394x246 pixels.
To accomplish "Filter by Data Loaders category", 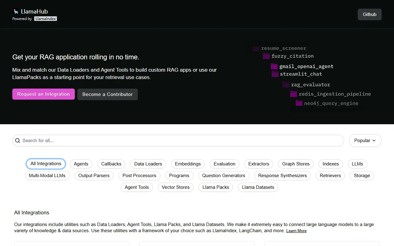I will [x=148, y=164].
